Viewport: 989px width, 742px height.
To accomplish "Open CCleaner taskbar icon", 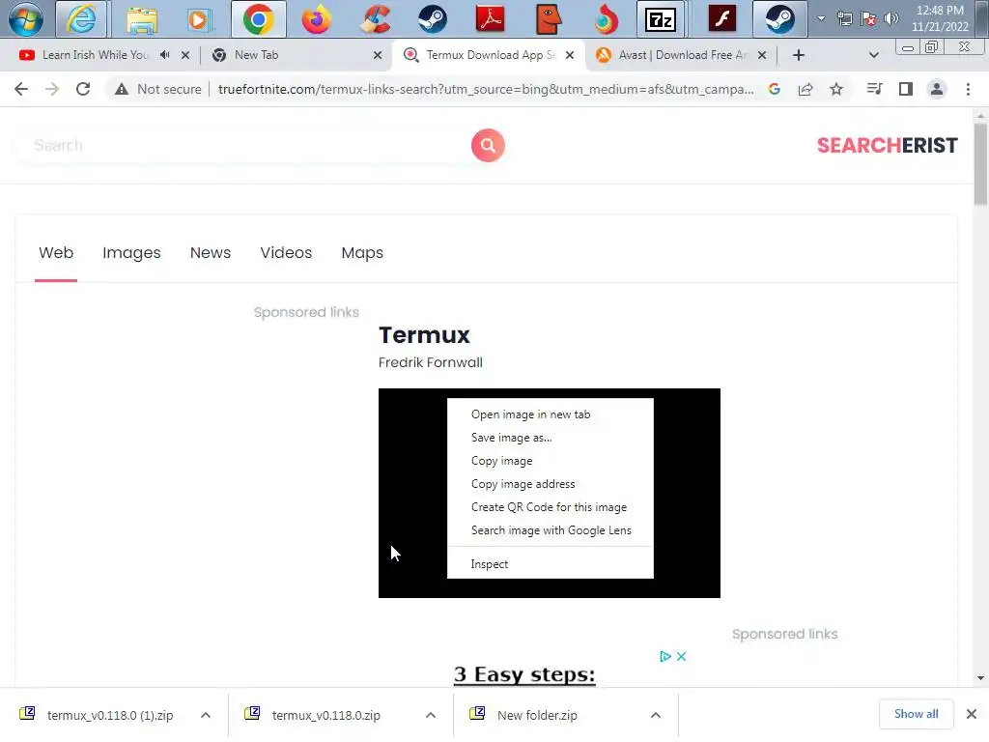I will coord(375,19).
